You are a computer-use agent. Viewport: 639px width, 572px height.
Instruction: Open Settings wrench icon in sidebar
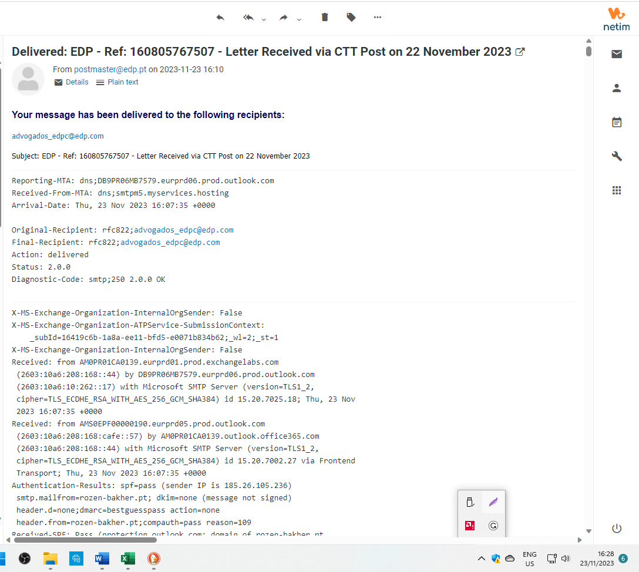click(617, 156)
